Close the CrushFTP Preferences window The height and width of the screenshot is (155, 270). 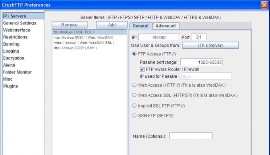264,5
